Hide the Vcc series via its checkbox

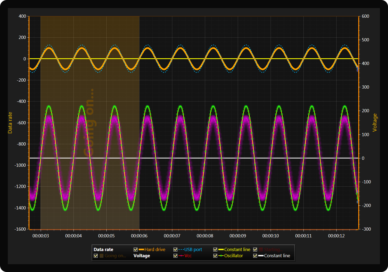(175, 256)
